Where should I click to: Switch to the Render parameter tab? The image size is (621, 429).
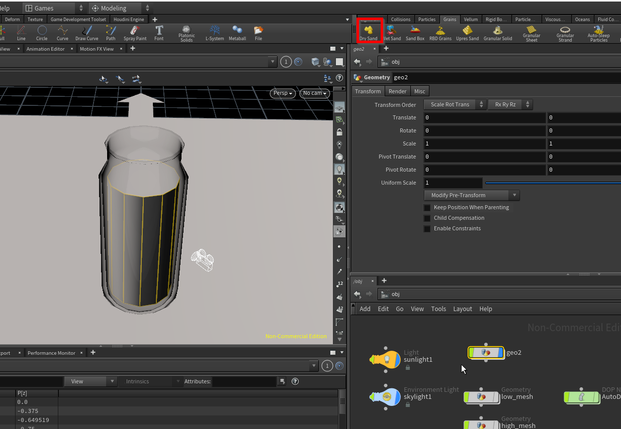click(x=397, y=91)
